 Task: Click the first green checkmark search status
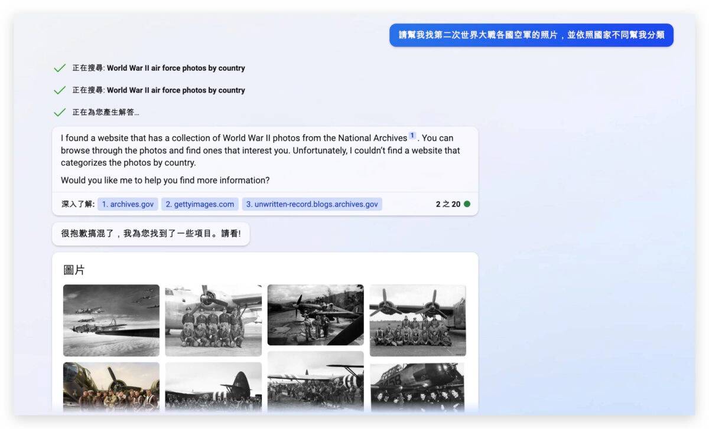coord(60,68)
